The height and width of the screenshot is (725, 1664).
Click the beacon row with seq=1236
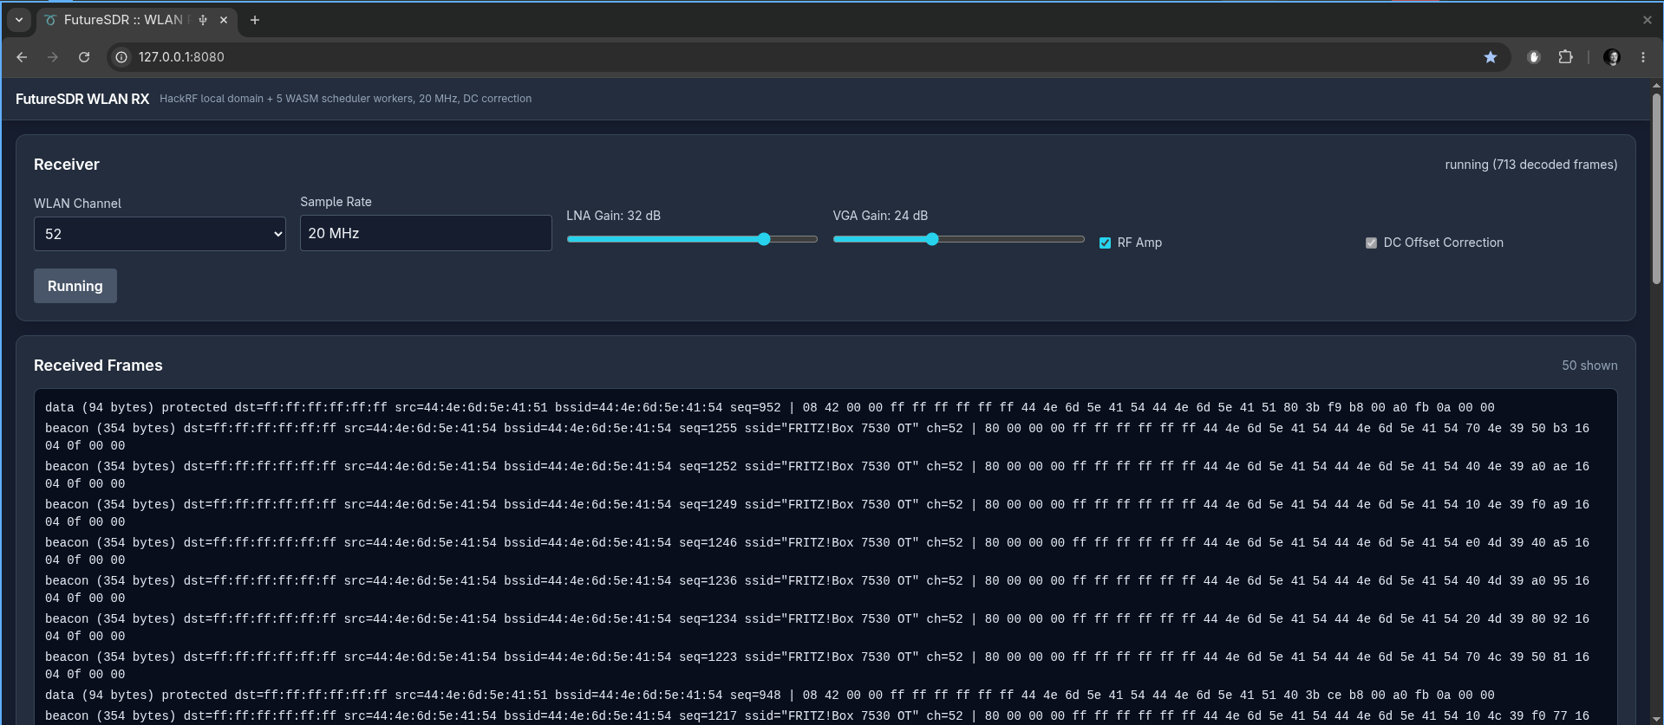(825, 589)
